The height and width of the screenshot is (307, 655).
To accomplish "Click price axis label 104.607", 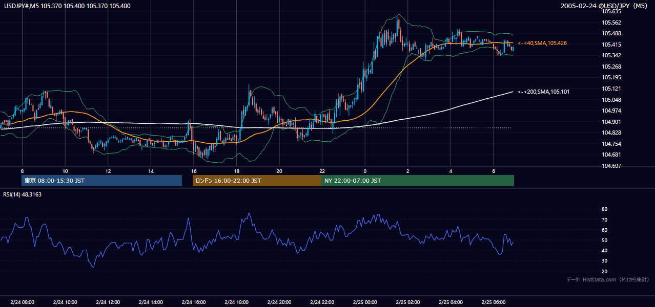I will click(612, 166).
